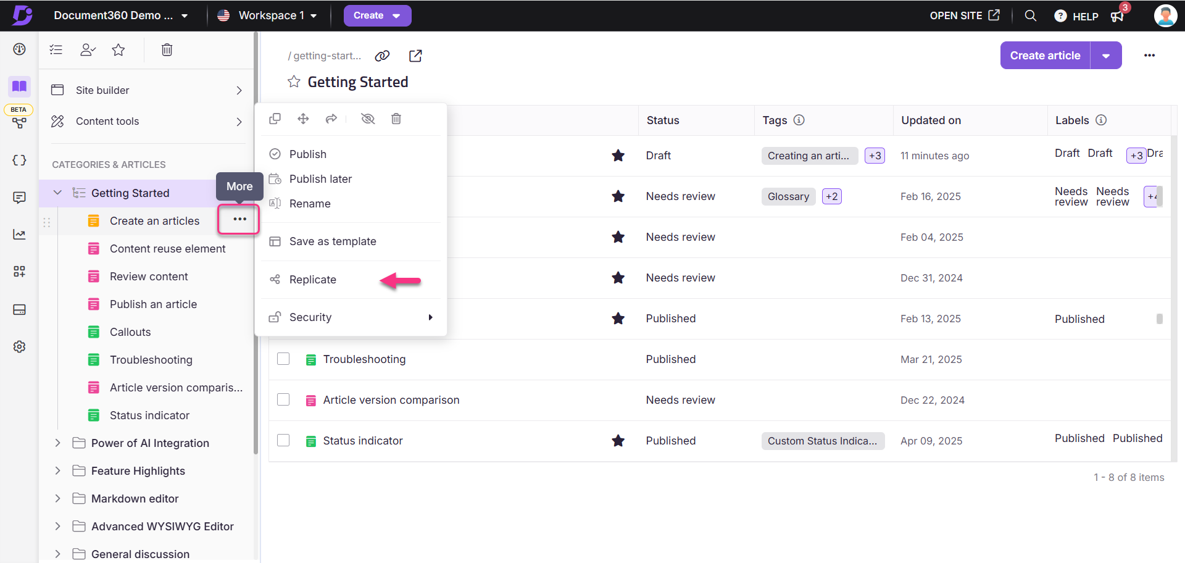Open the widgets grid icon in the sidebar

click(19, 272)
